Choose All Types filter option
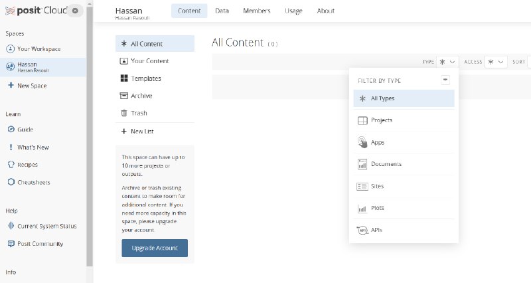531x283 pixels. [x=404, y=98]
